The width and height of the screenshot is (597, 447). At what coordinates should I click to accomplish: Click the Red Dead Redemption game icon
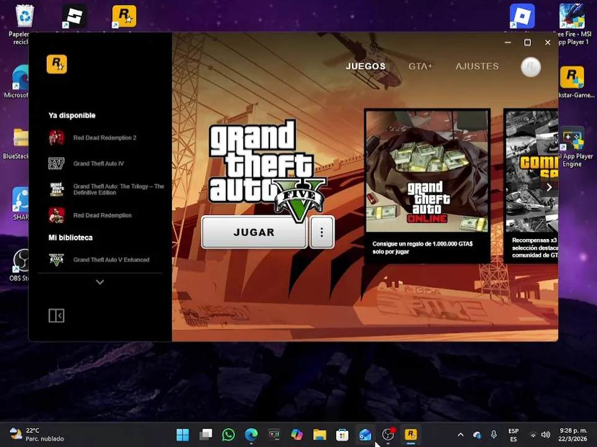point(56,215)
